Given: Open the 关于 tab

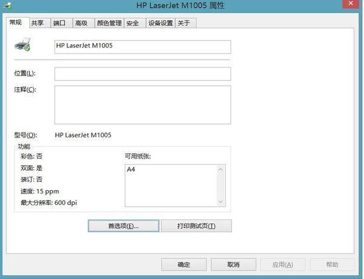Looking at the screenshot, I should pyautogui.click(x=184, y=23).
